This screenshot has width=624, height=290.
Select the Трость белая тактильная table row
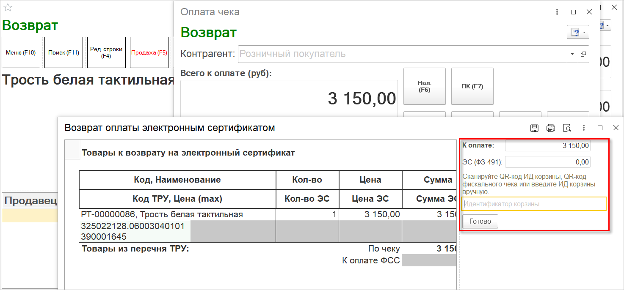[x=177, y=214]
